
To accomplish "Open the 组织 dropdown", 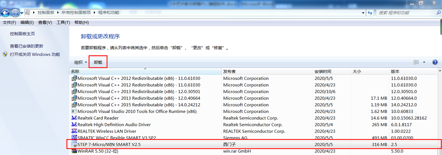I will coord(81,62).
